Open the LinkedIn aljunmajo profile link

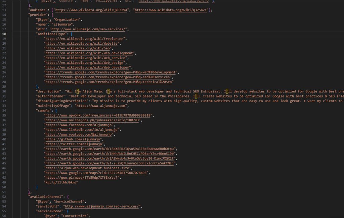click(81, 130)
